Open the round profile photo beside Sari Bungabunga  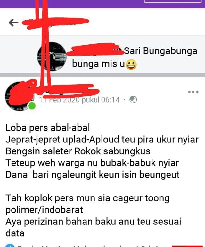(x=52, y=57)
